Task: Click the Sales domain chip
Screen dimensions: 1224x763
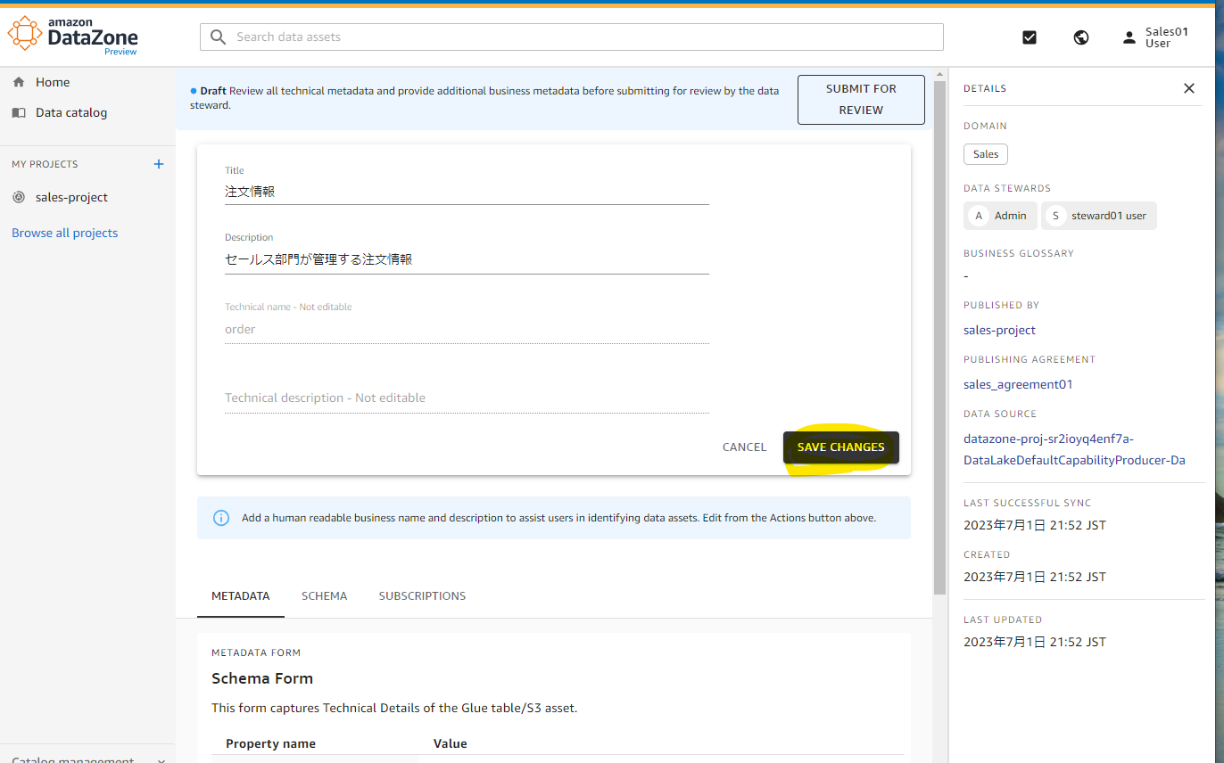Action: tap(986, 154)
